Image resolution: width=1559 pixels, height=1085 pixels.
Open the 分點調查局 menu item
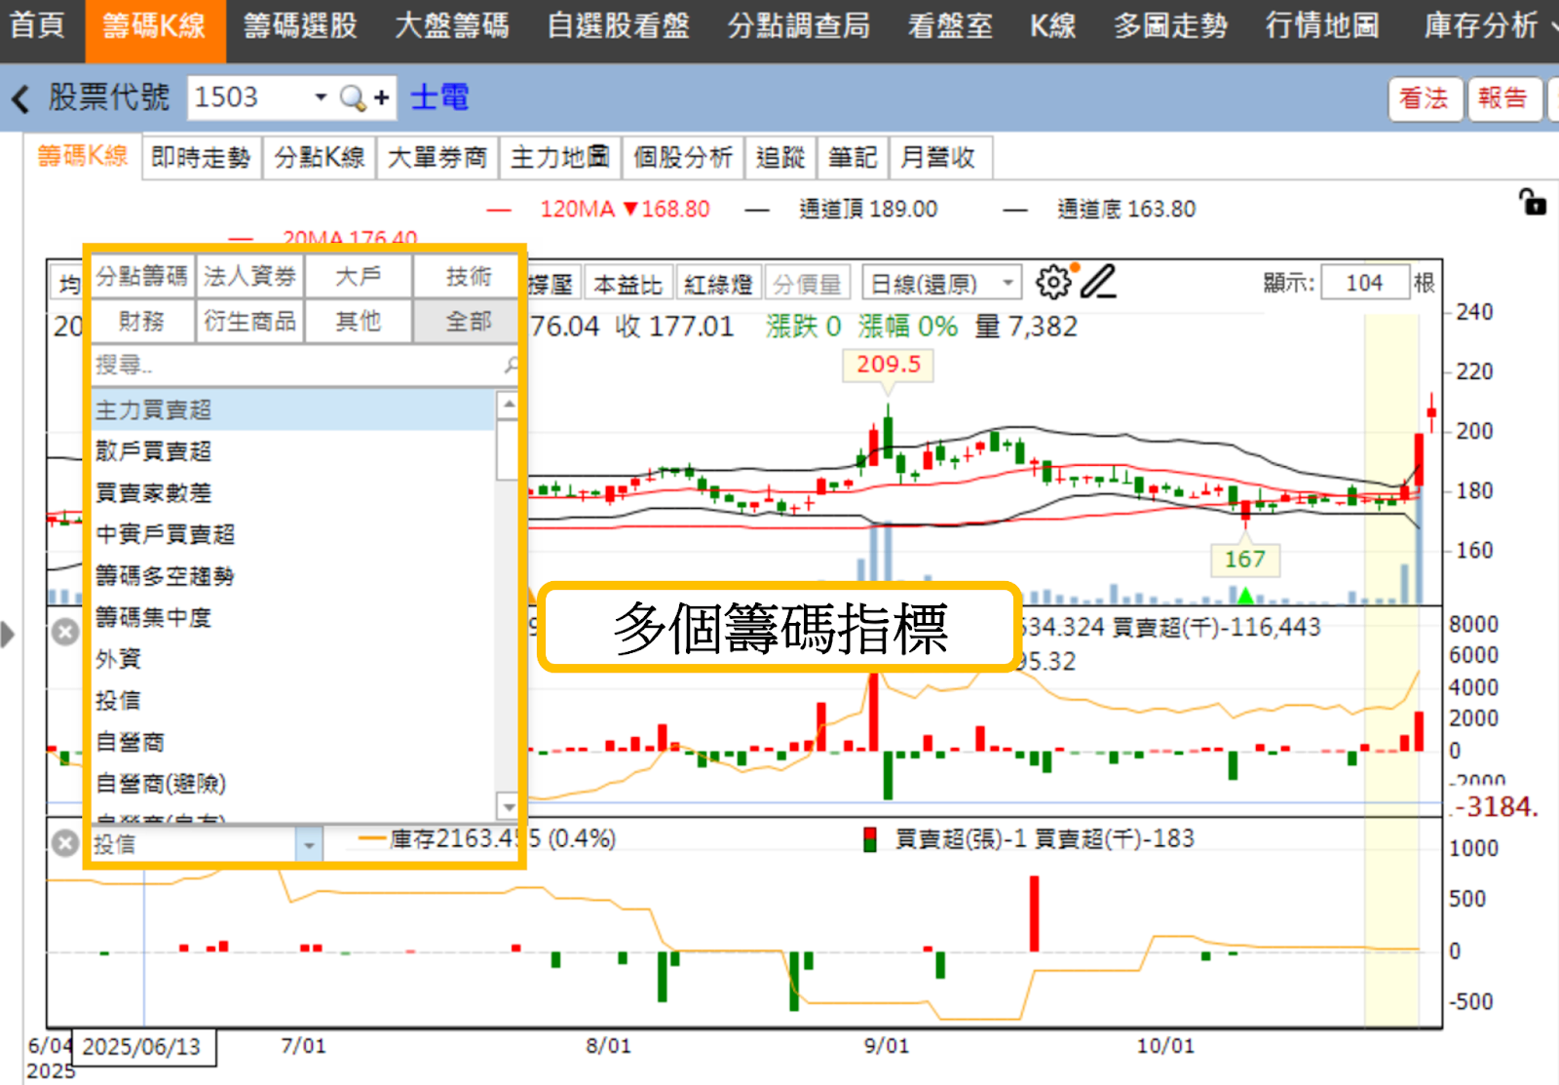(798, 26)
